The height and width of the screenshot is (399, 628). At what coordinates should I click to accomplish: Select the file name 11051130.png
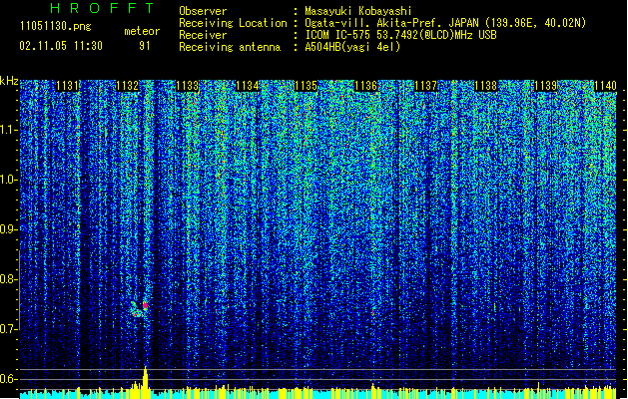pos(55,26)
